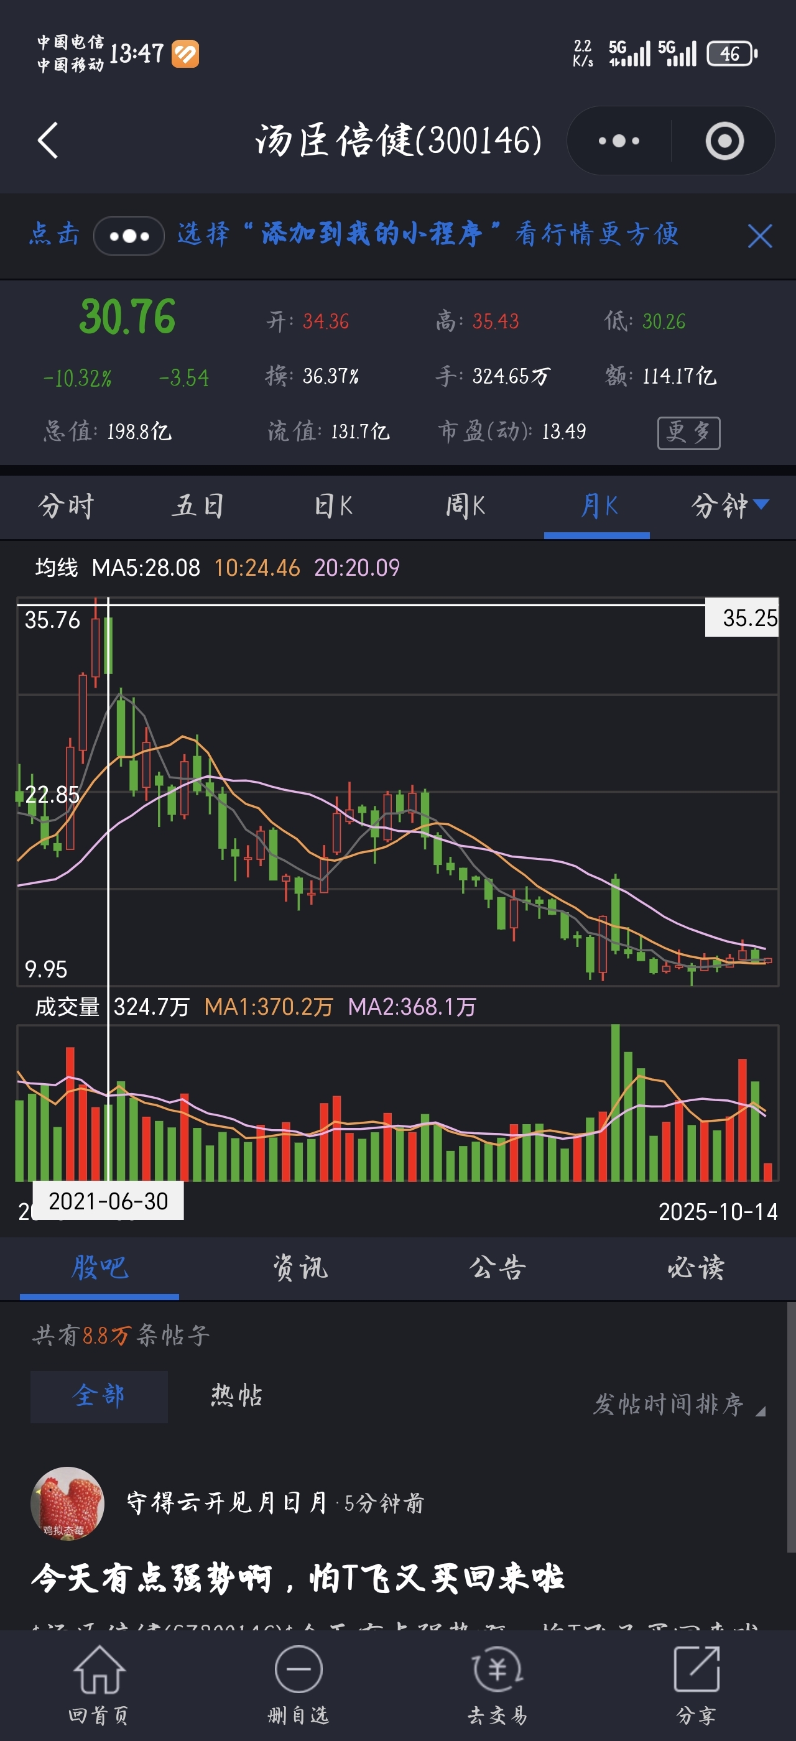Tap the 共有8.8万条帖子 count text
The image size is (796, 1741).
121,1335
